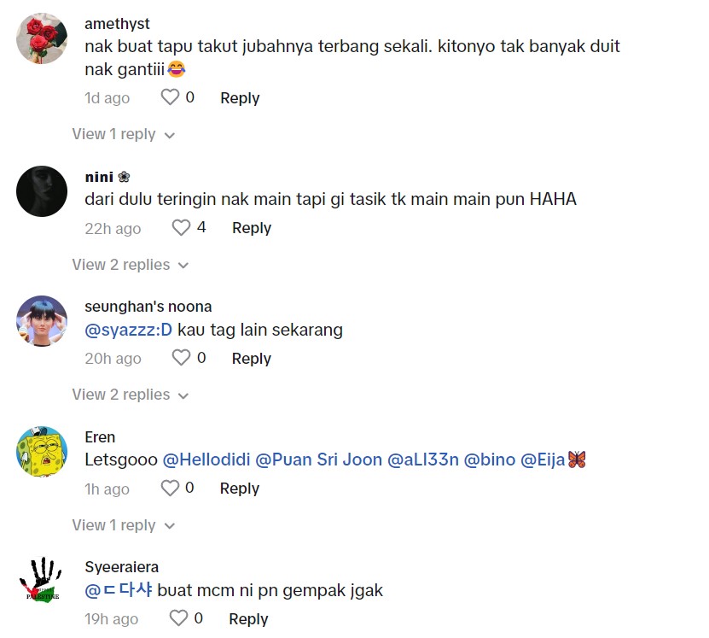The image size is (709, 638).
Task: Like amethyst's comment with heart icon
Action: [170, 97]
